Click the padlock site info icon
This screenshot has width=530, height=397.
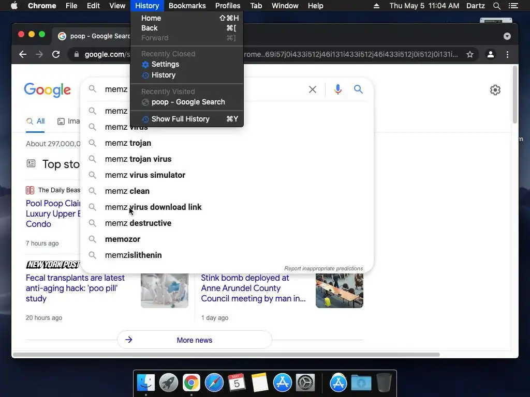(77, 54)
